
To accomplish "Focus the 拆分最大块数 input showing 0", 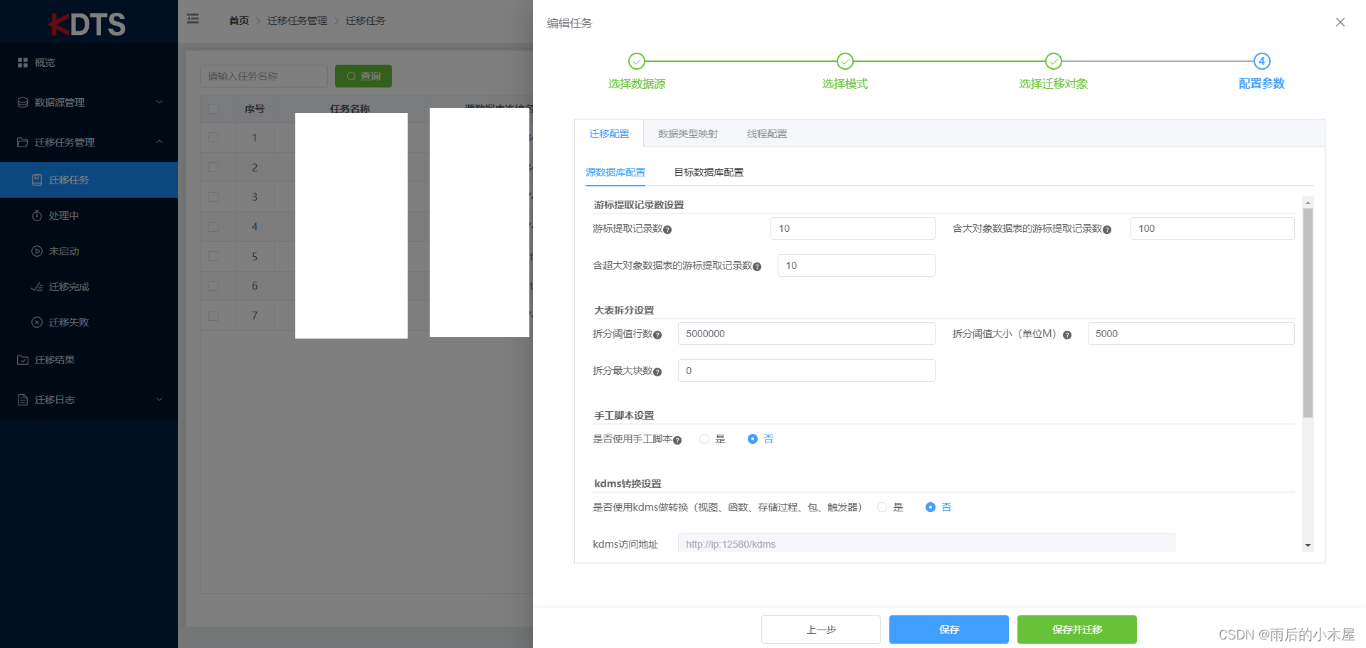I will coord(807,371).
